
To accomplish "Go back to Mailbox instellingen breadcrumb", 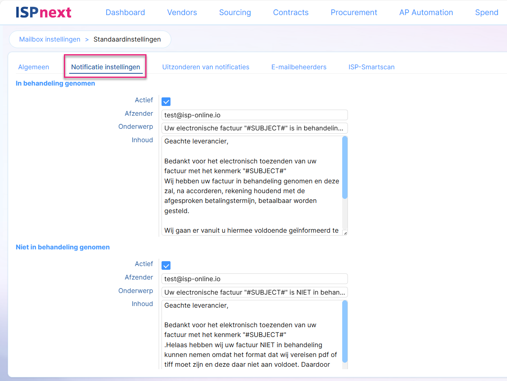I will point(50,40).
